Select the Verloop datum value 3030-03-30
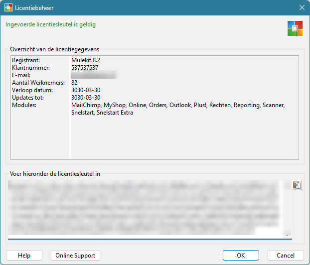 point(86,90)
